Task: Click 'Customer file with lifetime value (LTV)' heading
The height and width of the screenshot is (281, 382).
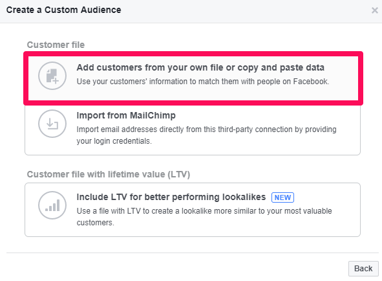Action: pos(109,174)
